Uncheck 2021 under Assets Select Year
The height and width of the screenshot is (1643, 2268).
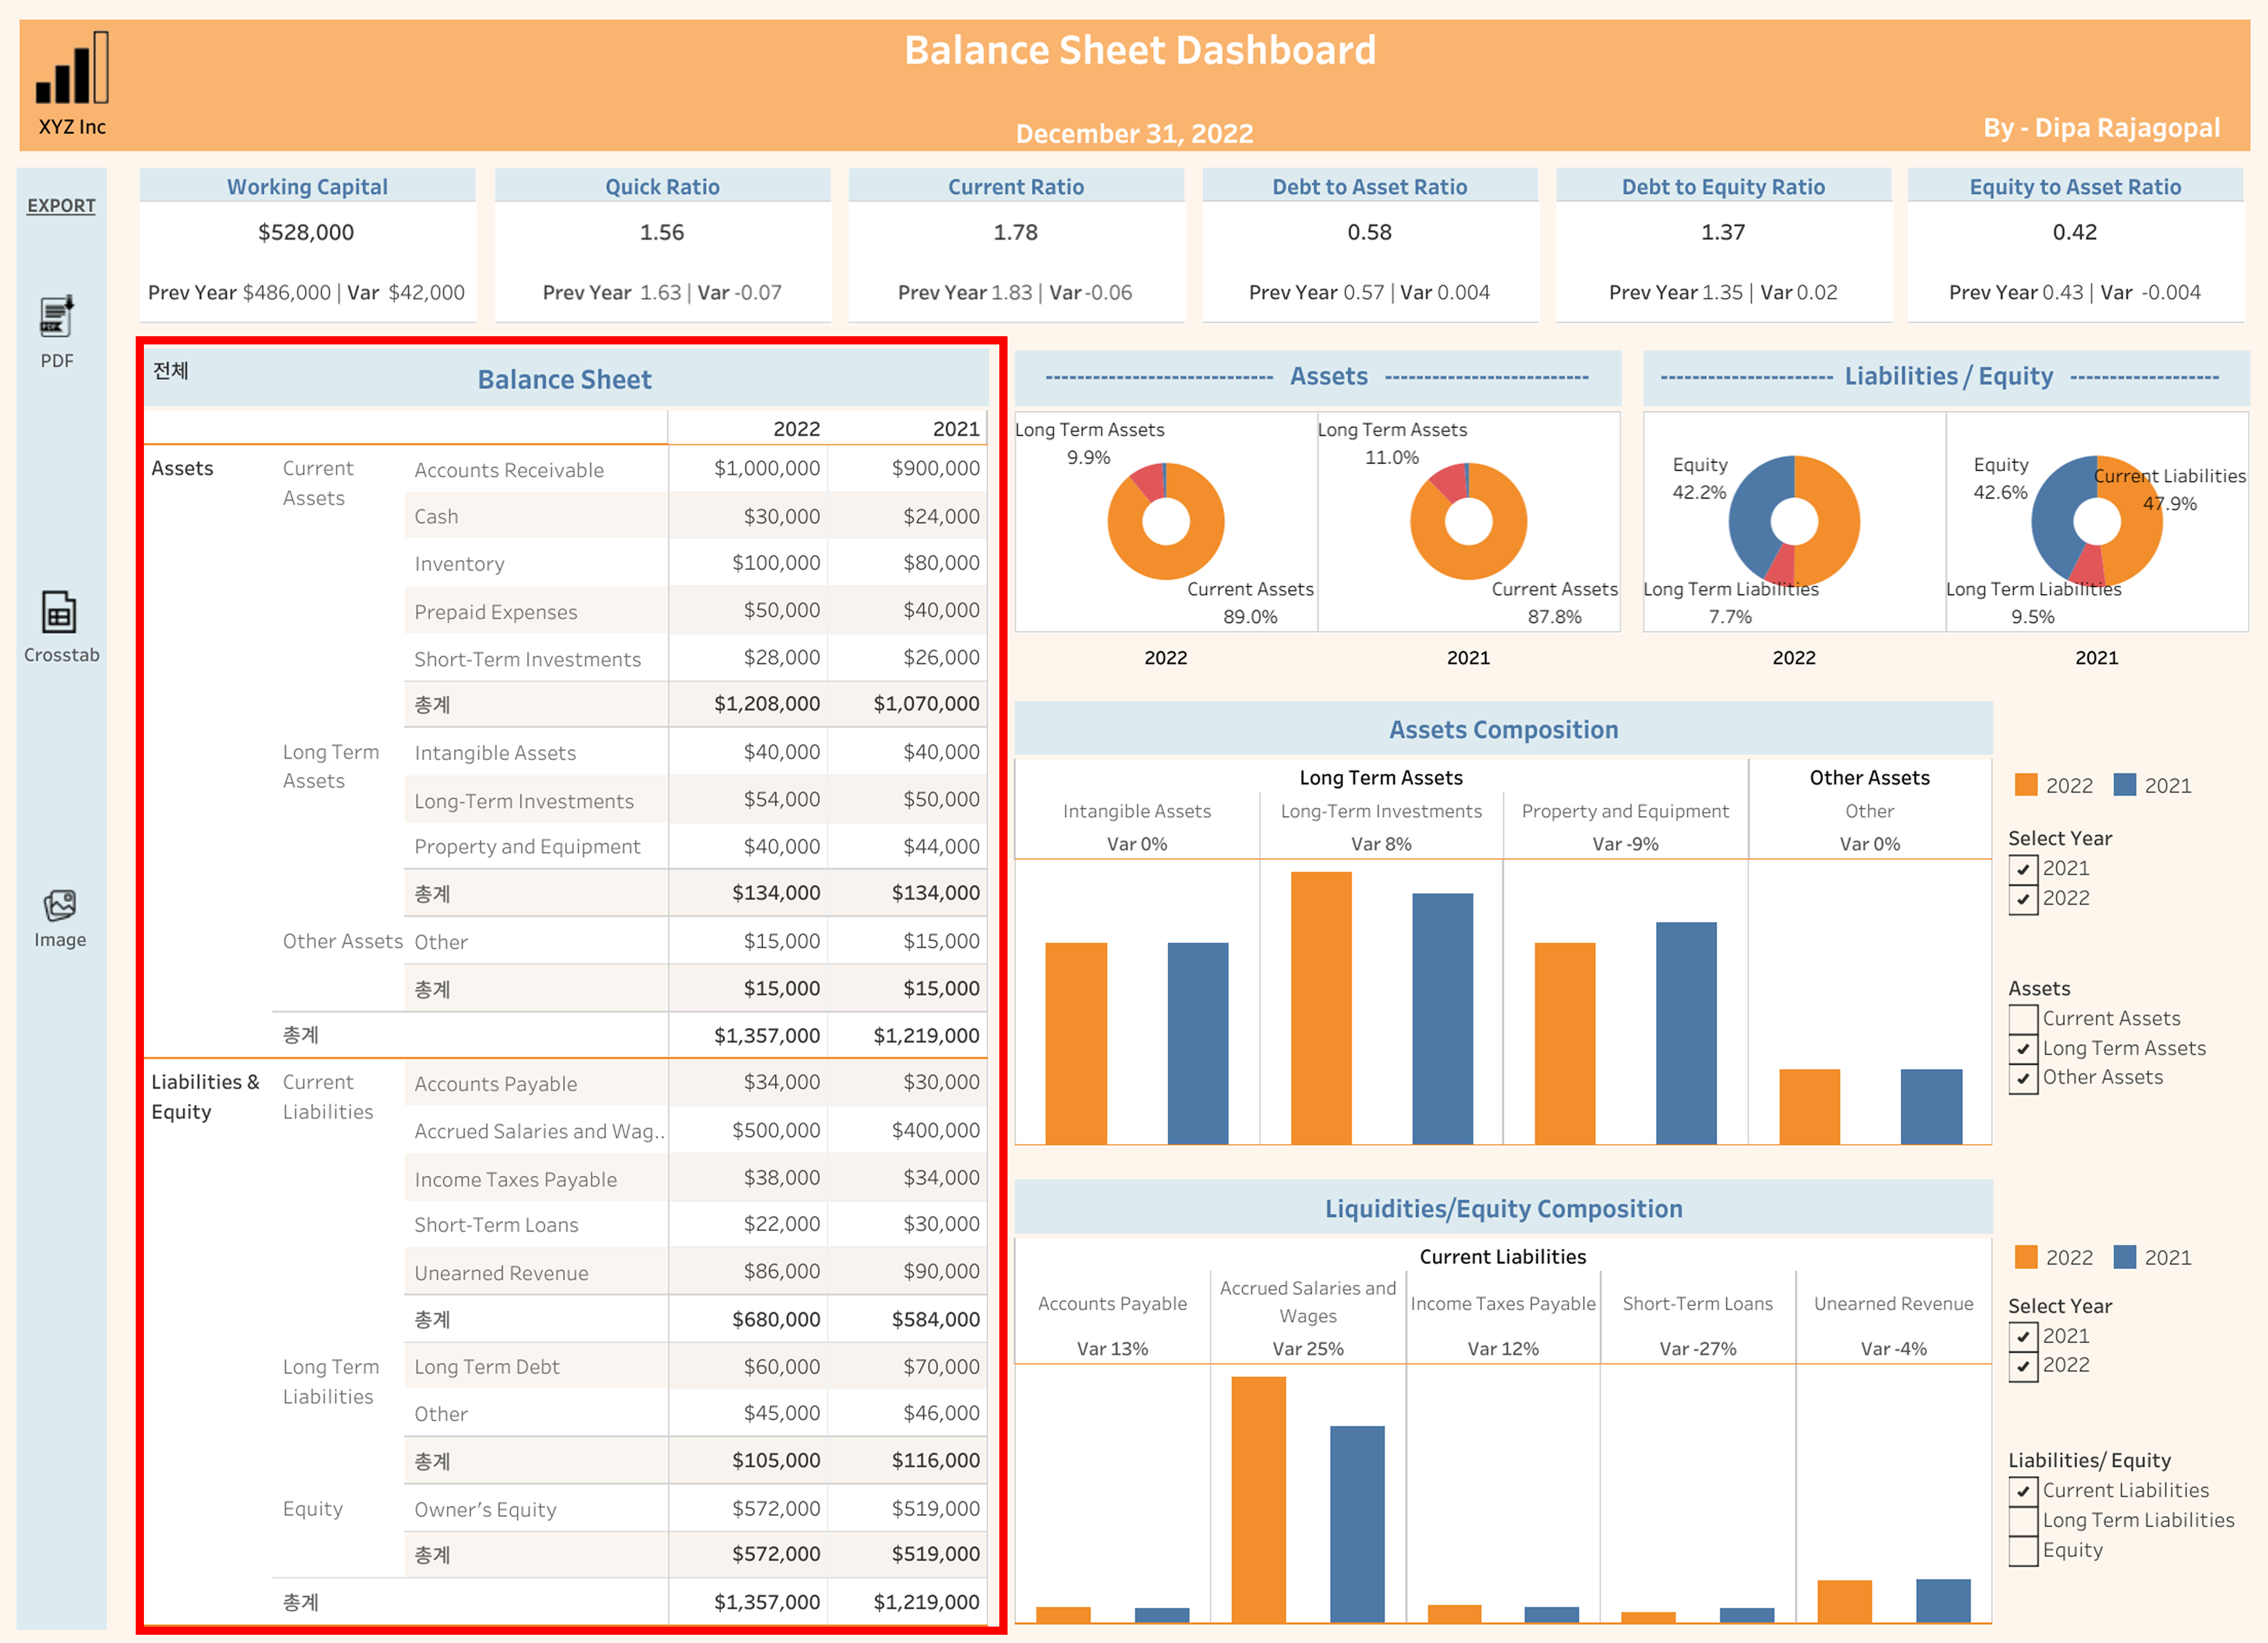click(2023, 869)
